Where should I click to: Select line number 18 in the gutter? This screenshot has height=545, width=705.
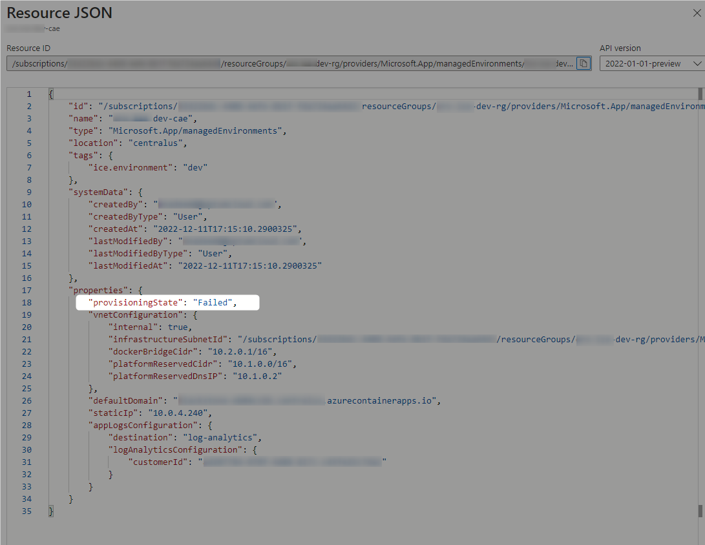[26, 302]
